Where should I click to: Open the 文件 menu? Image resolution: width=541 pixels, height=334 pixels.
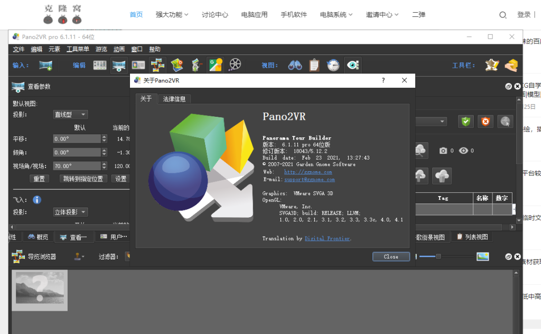click(x=18, y=49)
